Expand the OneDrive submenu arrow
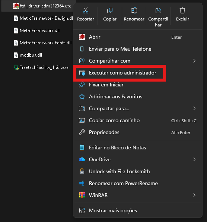207x222 pixels. point(194,159)
